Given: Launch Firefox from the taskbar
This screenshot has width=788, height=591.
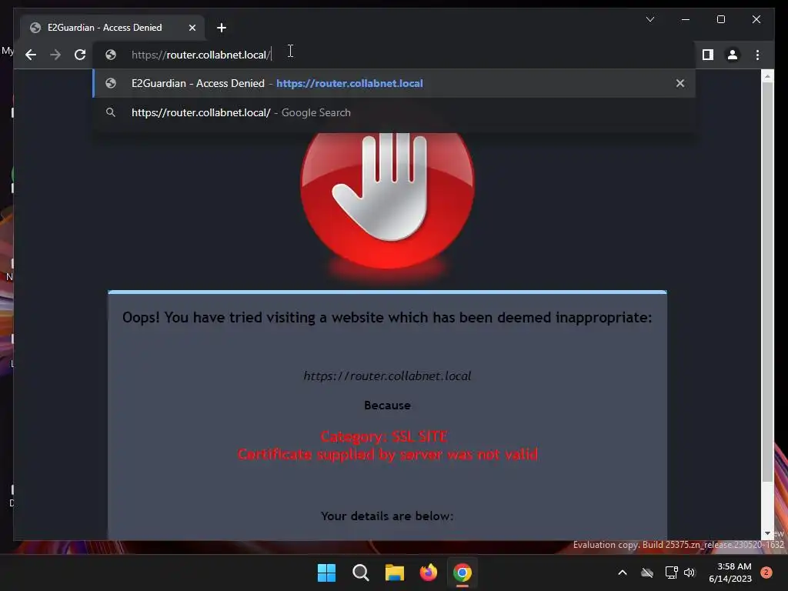Looking at the screenshot, I should tap(428, 573).
